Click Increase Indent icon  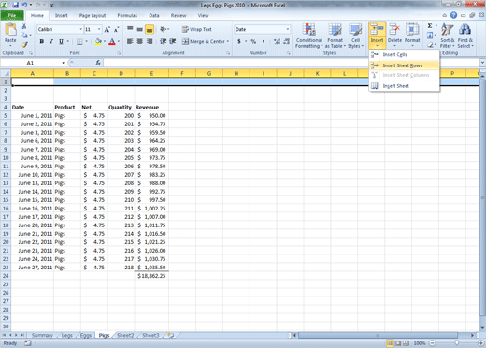pos(173,41)
